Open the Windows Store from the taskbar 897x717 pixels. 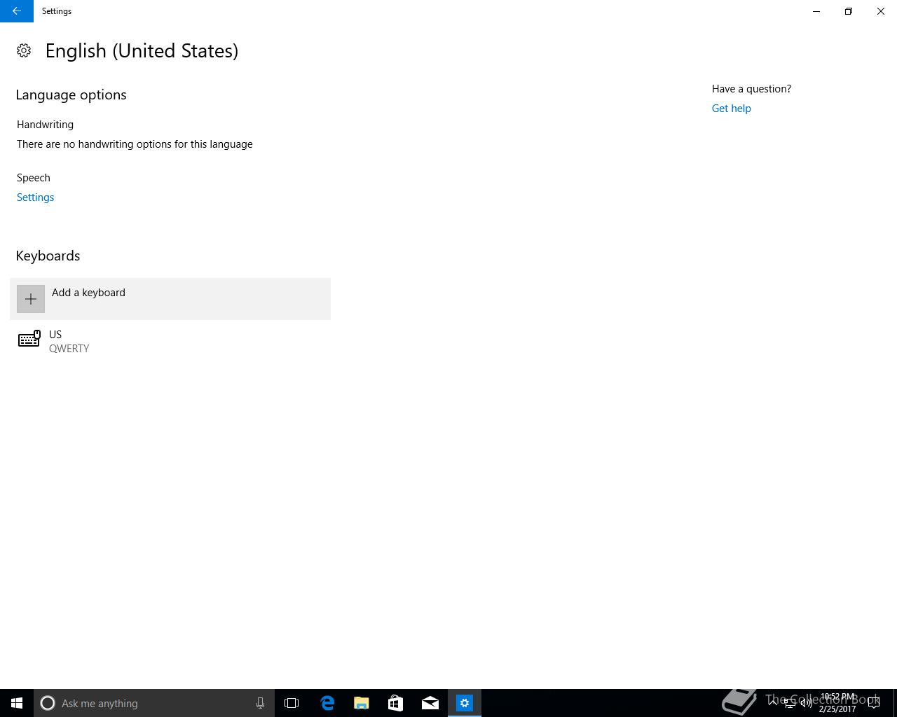(395, 703)
